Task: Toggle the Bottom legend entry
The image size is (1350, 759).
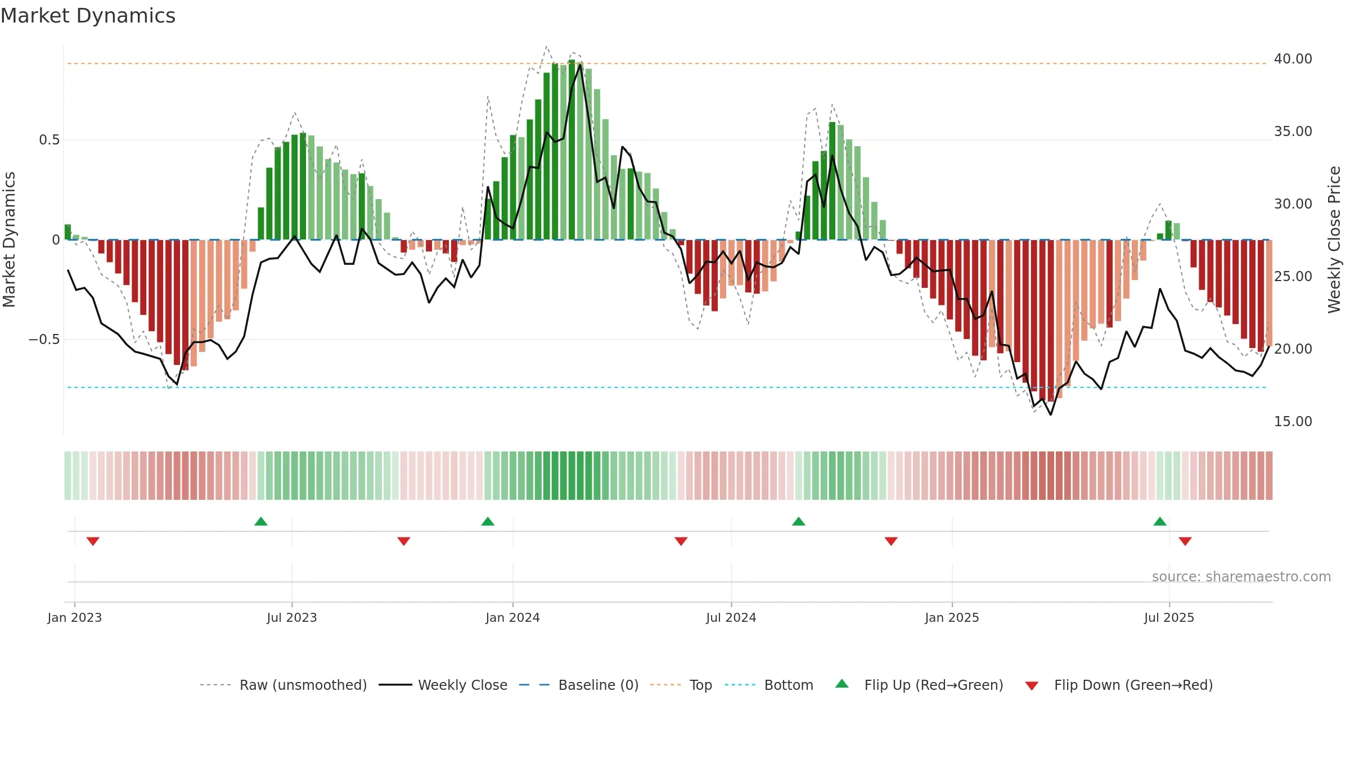Action: pos(769,685)
